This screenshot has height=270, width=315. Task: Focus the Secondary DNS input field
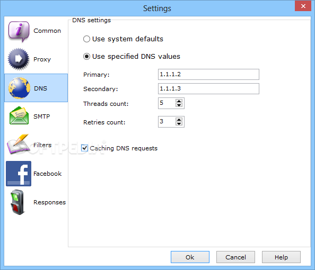click(x=208, y=88)
